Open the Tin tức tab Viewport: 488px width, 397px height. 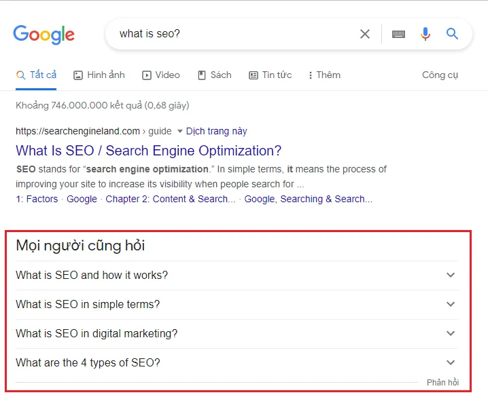270,75
